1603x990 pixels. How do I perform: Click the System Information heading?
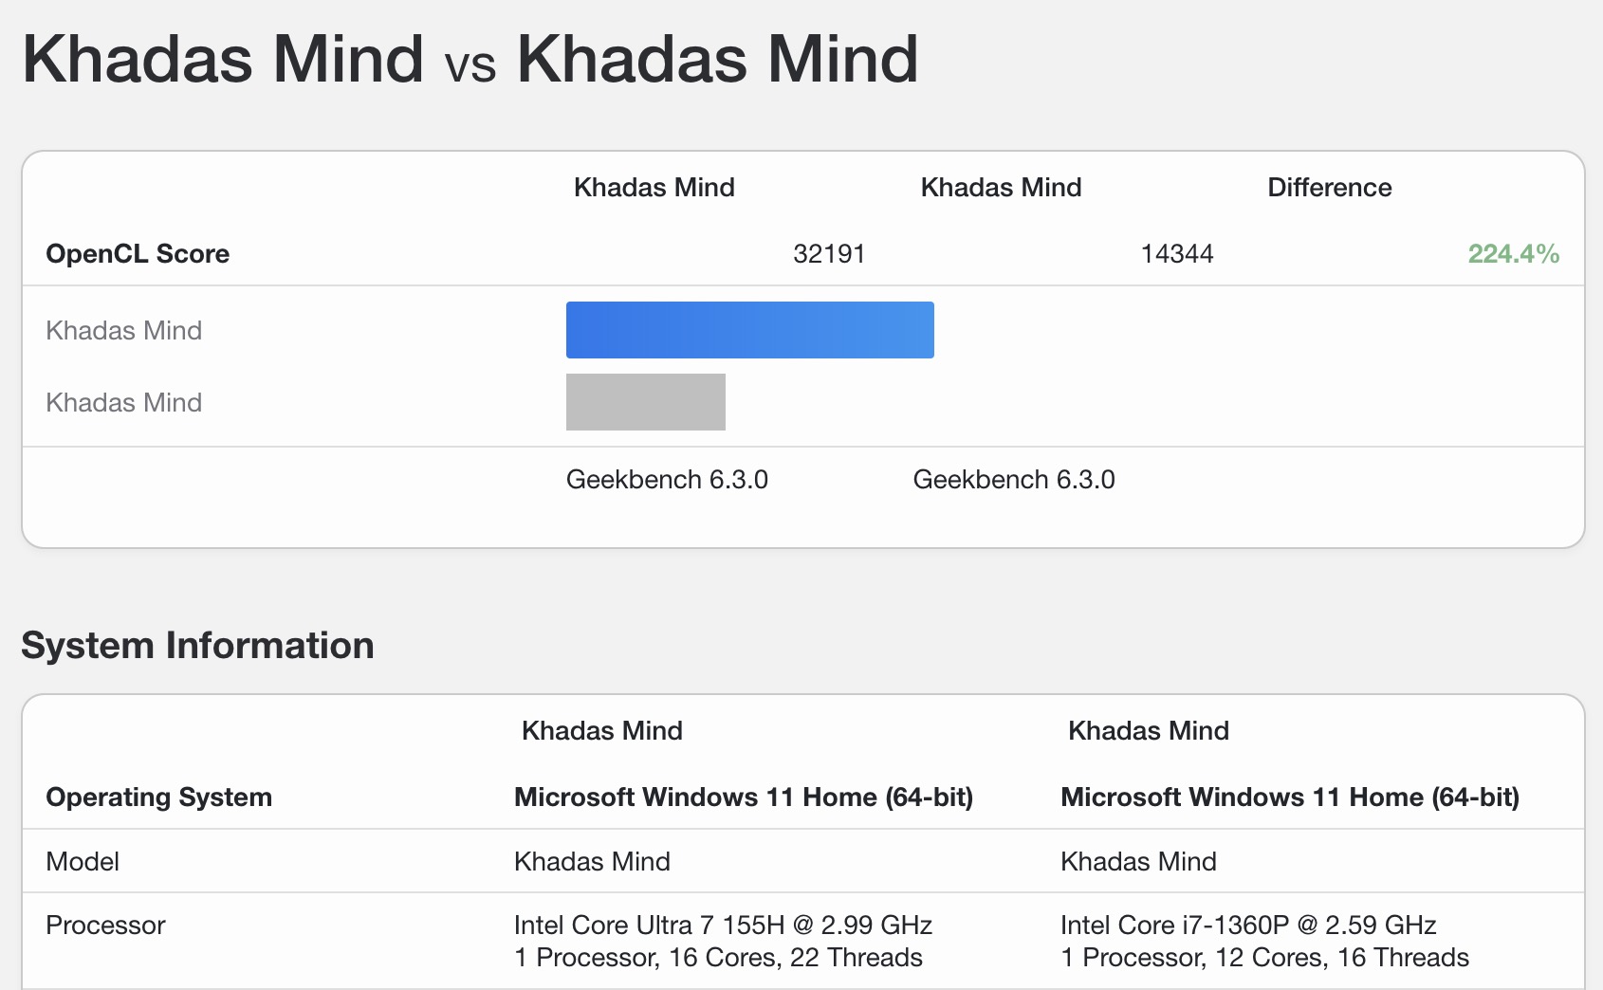pos(197,646)
